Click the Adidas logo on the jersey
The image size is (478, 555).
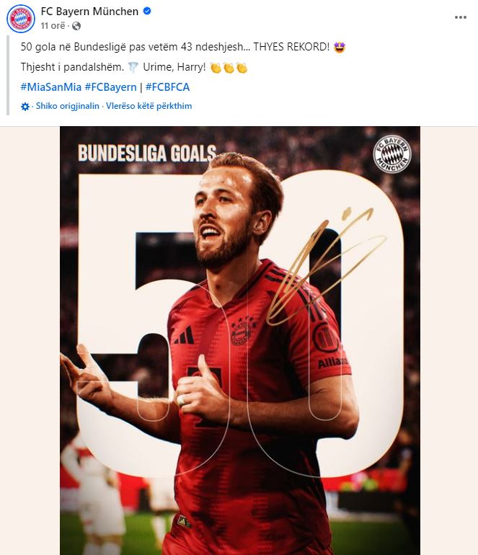[185, 336]
